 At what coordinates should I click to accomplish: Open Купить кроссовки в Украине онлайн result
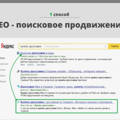64,71
